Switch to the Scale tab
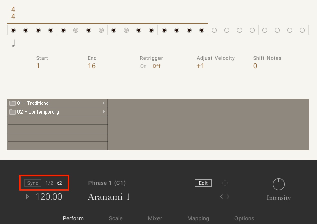Image resolution: width=317 pixels, height=224 pixels. 116,218
